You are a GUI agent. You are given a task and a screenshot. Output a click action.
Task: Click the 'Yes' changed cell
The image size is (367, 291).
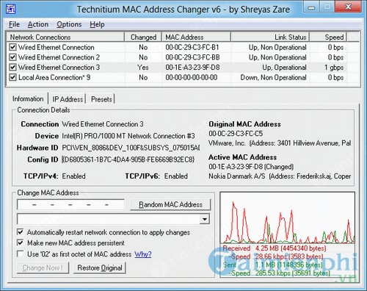pos(143,68)
